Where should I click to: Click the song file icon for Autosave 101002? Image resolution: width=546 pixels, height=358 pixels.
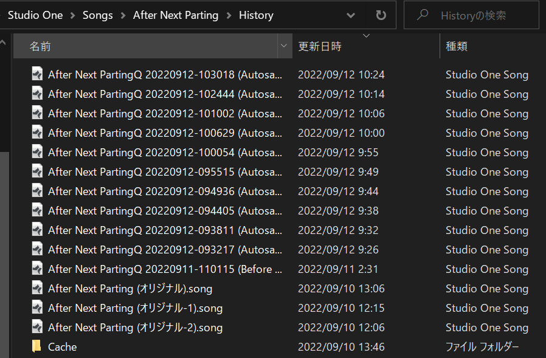(37, 113)
